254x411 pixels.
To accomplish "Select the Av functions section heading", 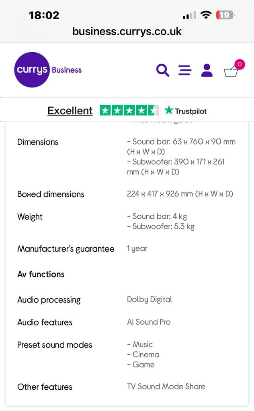I will pos(41,275).
